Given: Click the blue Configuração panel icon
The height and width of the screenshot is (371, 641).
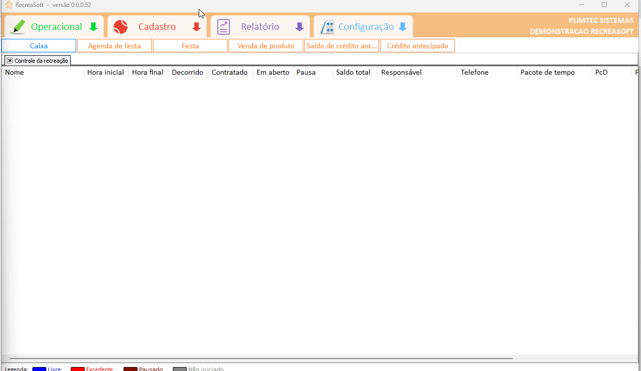Looking at the screenshot, I should coord(327,27).
